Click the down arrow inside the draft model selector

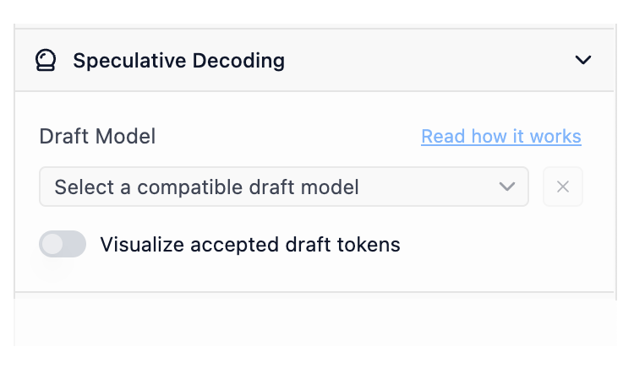(507, 187)
